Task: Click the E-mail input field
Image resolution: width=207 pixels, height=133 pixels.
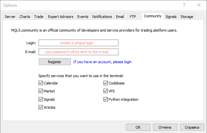Action: point(79,52)
